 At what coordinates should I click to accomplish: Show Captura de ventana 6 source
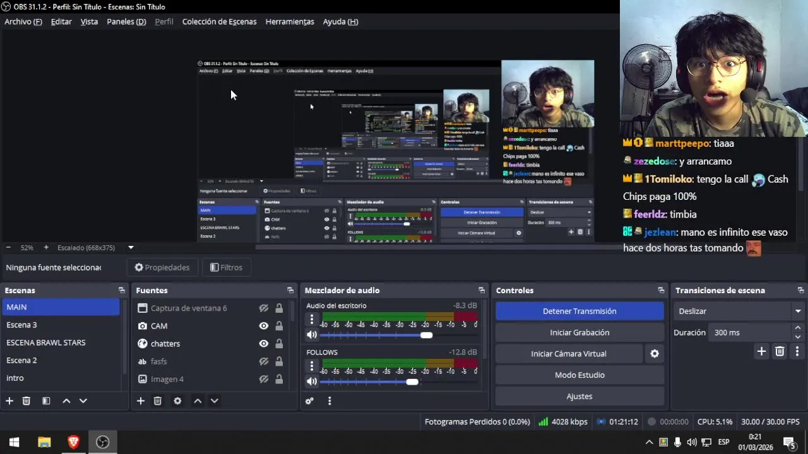coord(264,308)
